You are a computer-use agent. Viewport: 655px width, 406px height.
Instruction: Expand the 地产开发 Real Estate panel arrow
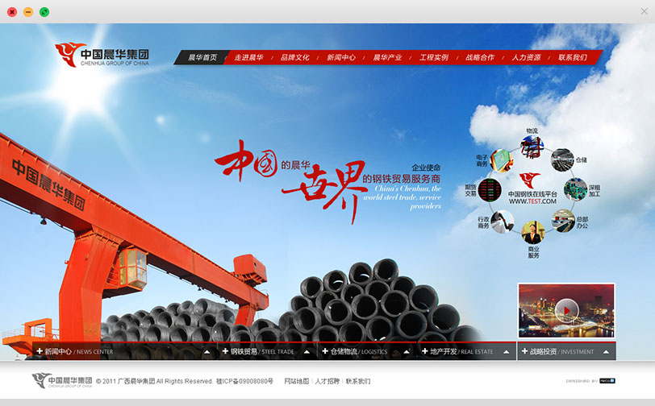tap(507, 352)
